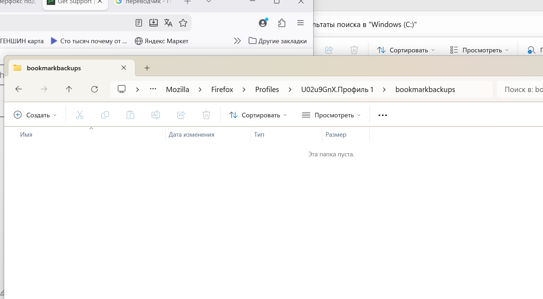
Task: Open 'Просмотреть' in the search results window
Action: point(479,50)
